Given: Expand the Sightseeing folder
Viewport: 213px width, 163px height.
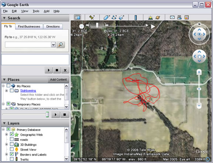Looking at the screenshot, I should click(6, 90).
